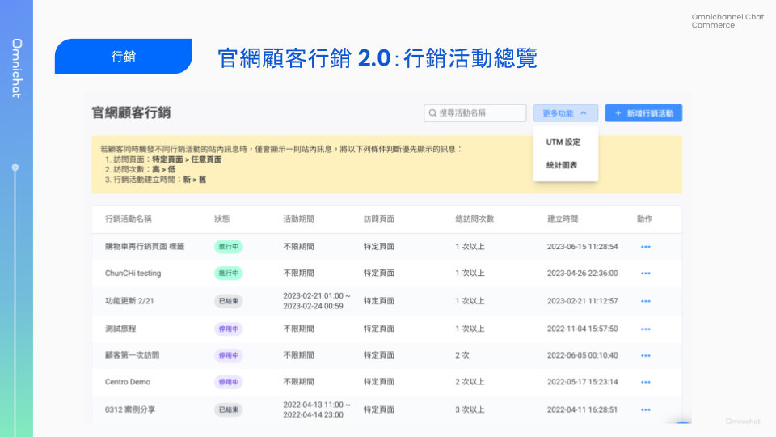Open actions menu for 0312 案例分享 row
The height and width of the screenshot is (437, 776).
tap(645, 410)
